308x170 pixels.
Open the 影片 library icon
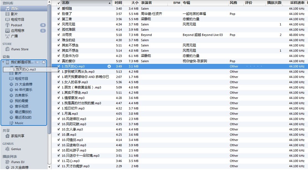point(7,14)
